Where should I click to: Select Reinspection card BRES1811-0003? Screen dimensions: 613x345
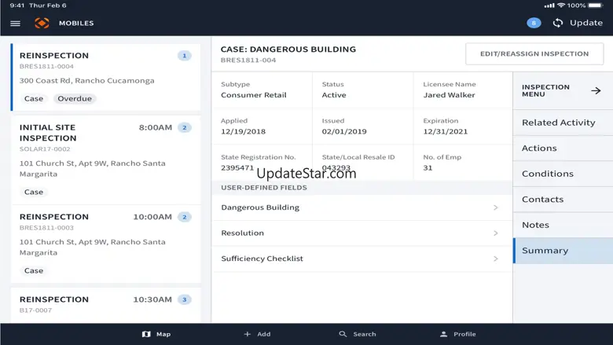click(x=105, y=244)
